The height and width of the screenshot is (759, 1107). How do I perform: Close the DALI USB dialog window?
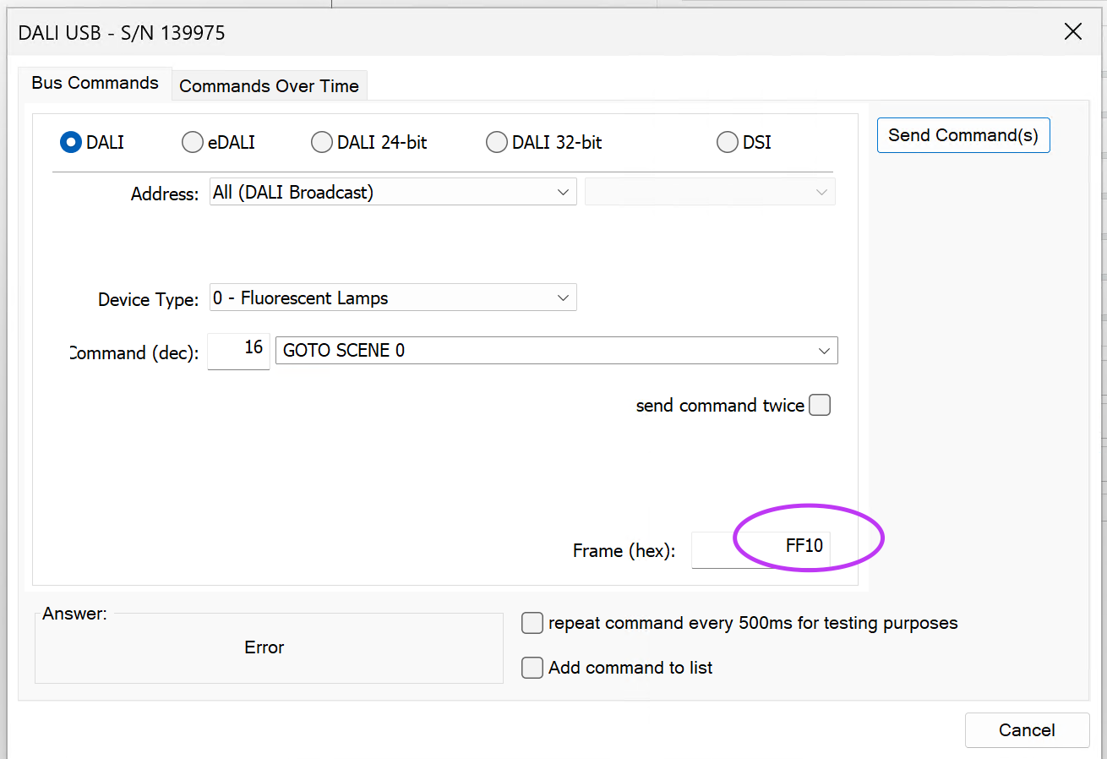pos(1072,32)
